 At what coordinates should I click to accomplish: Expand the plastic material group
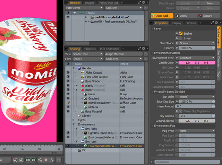(76, 86)
